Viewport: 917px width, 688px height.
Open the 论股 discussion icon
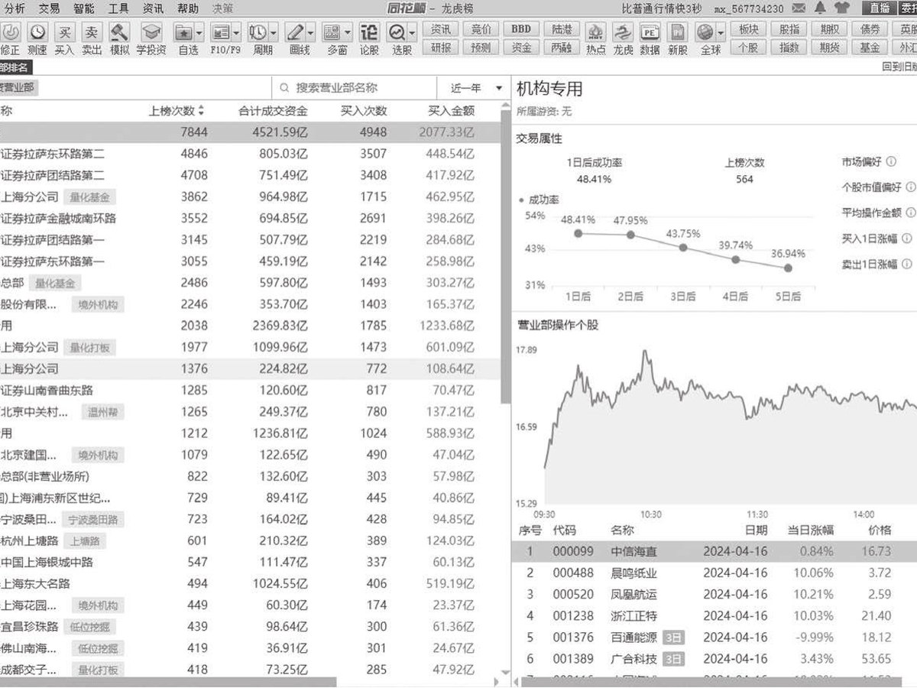[369, 32]
